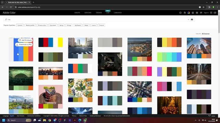Screen dimensions: 220x123
Task: Click the download icon on Download as JPEG
Action: [x=17, y=44]
